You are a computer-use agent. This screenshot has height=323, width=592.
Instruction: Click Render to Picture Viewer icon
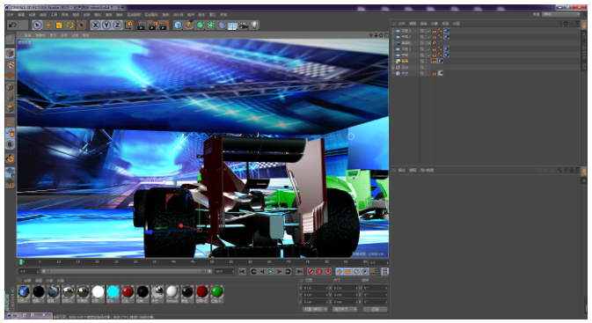pyautogui.click(x=152, y=26)
